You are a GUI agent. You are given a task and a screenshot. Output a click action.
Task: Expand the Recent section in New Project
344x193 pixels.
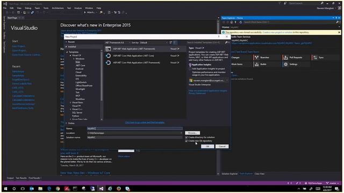point(66,42)
